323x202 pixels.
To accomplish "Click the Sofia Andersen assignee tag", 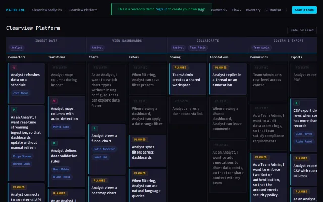I will (104, 149).
